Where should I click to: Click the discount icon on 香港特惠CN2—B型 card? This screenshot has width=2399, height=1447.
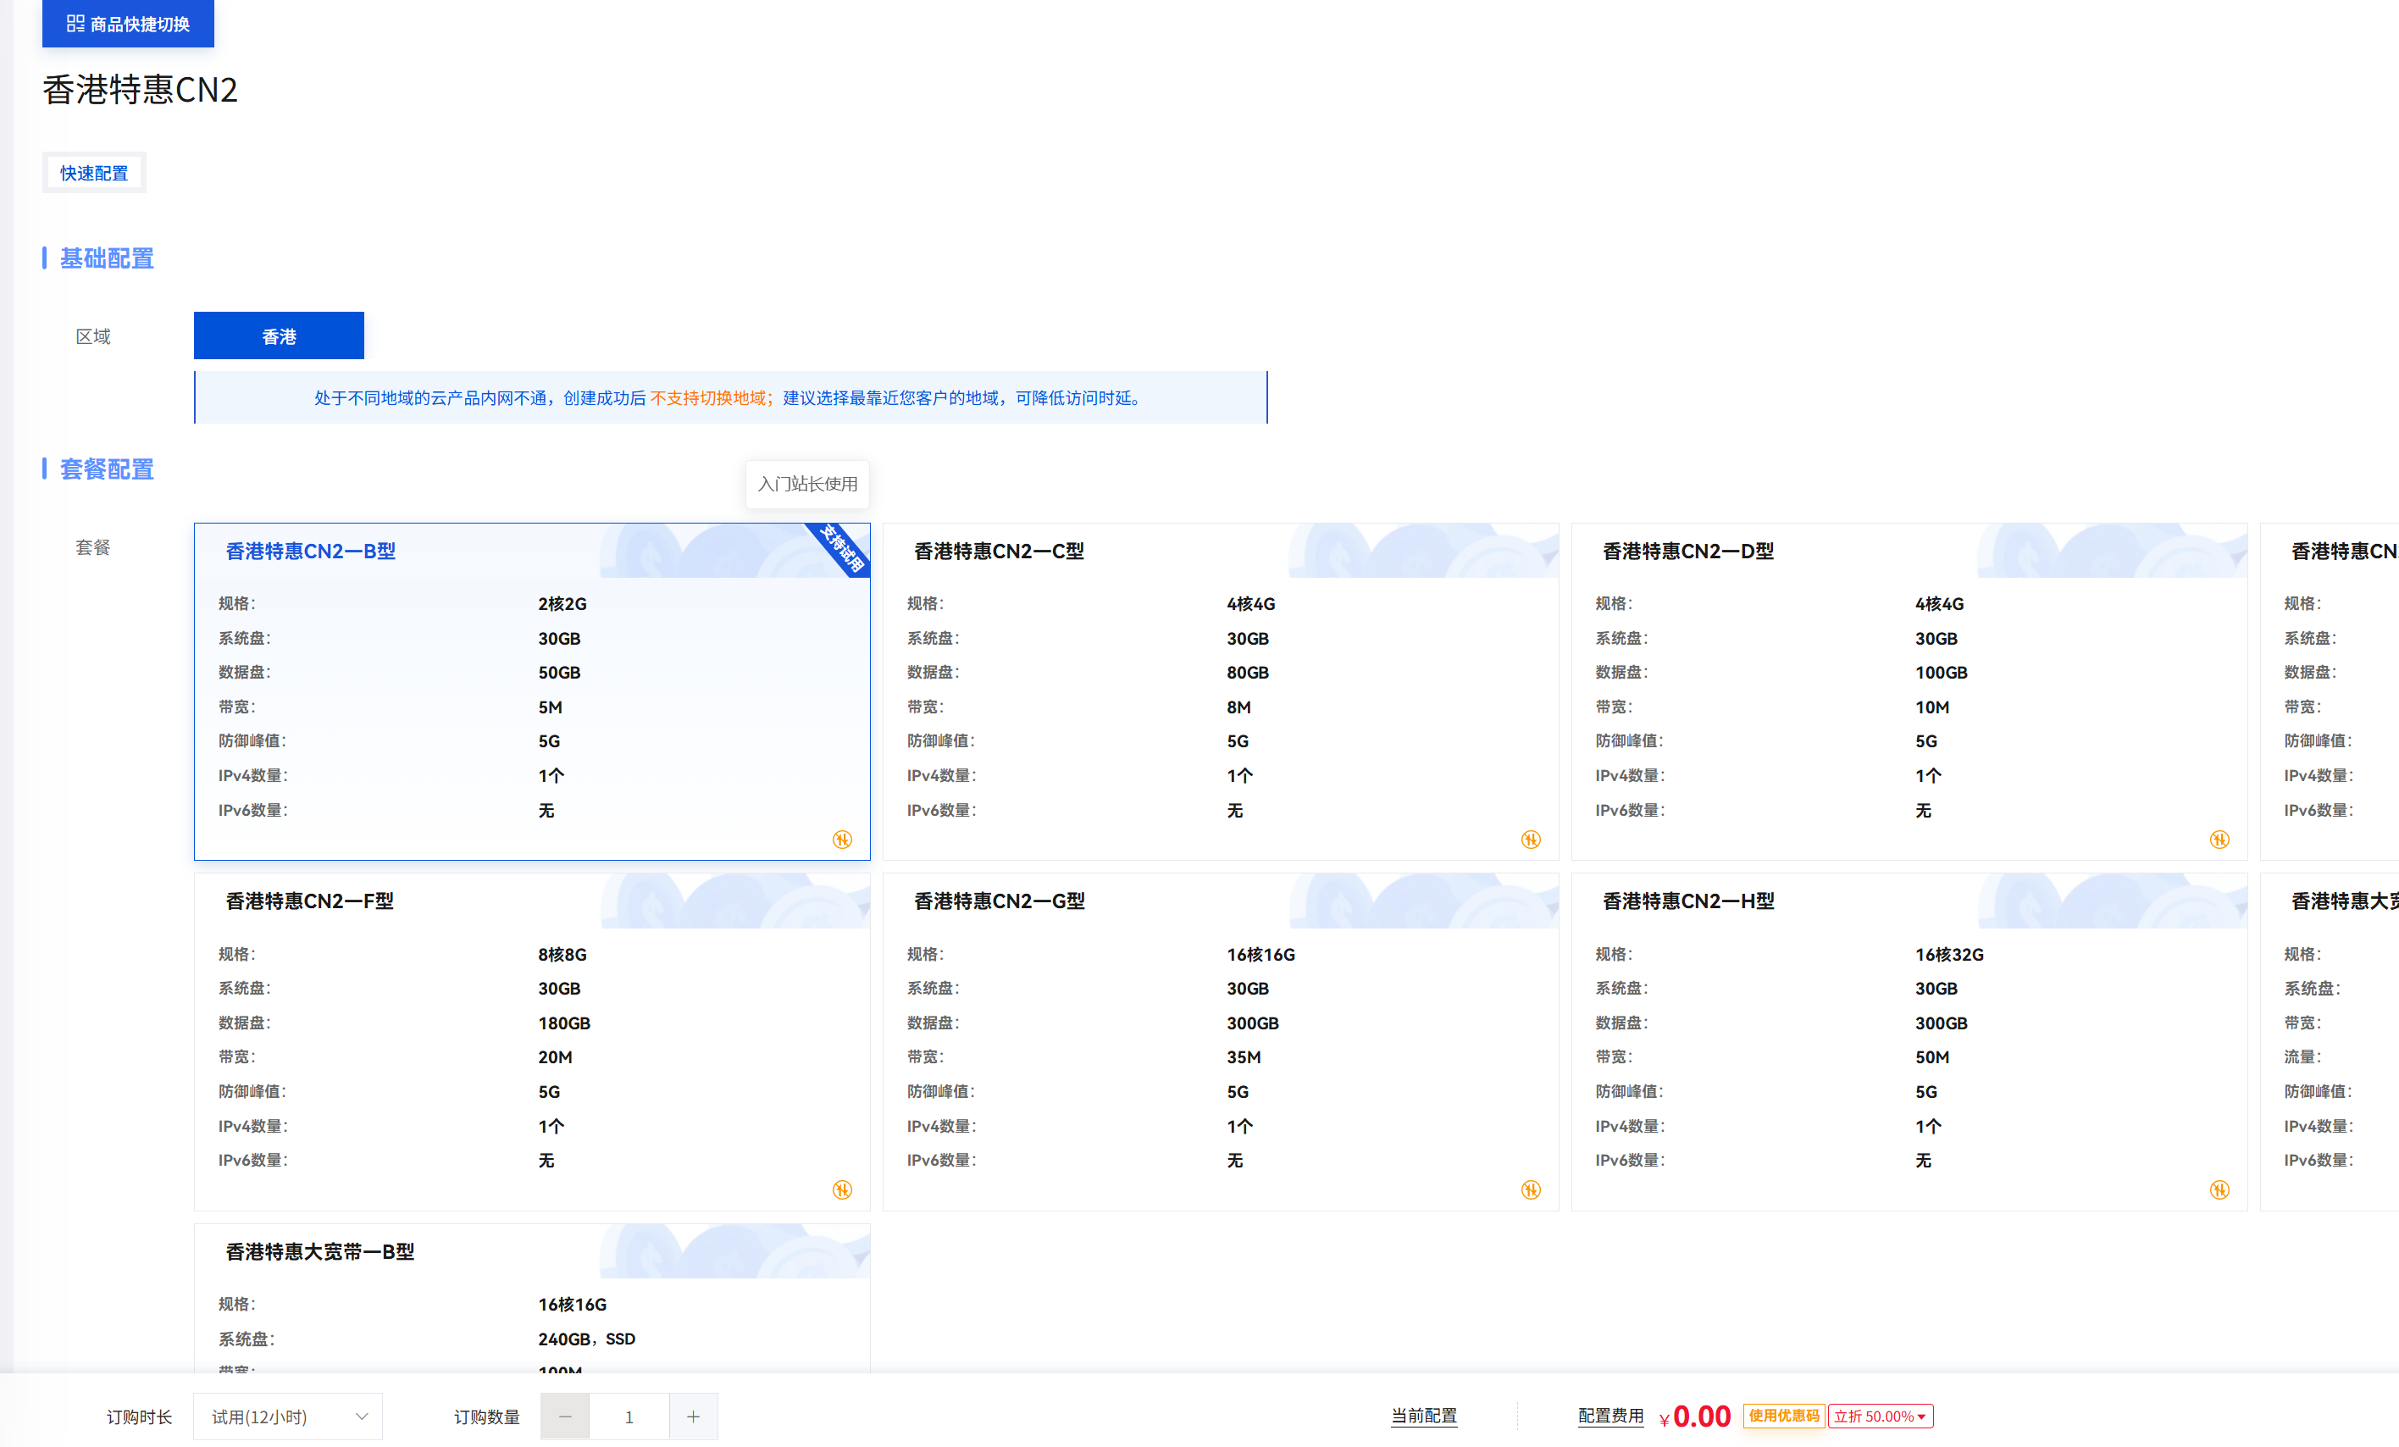click(x=842, y=840)
